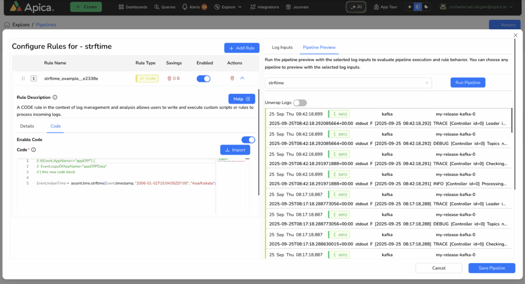Click the drag handle of rule 1

tap(23, 78)
